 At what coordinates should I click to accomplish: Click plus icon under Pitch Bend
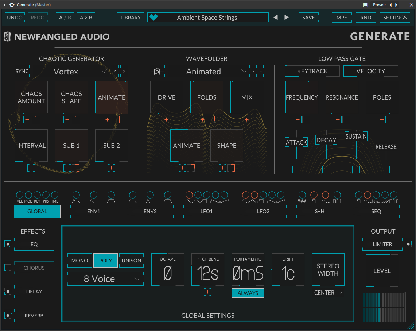click(207, 292)
